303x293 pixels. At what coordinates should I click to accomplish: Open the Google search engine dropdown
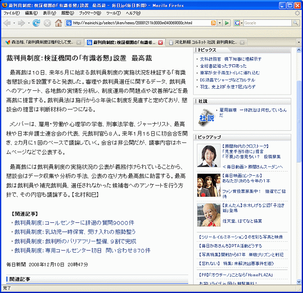(x=239, y=23)
